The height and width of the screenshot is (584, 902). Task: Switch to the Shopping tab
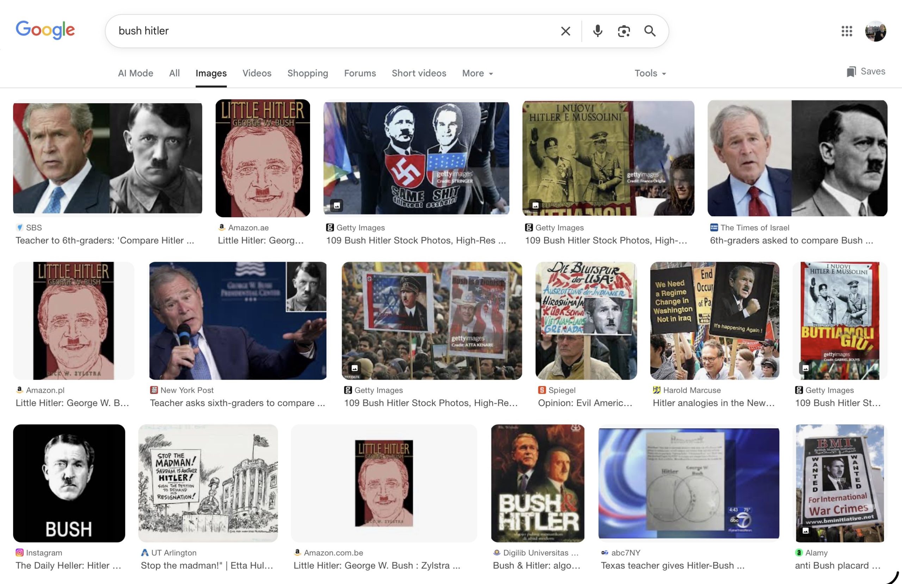[307, 73]
